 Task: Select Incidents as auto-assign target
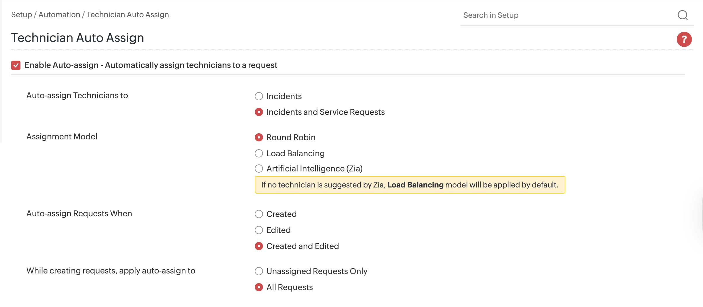pyautogui.click(x=259, y=96)
